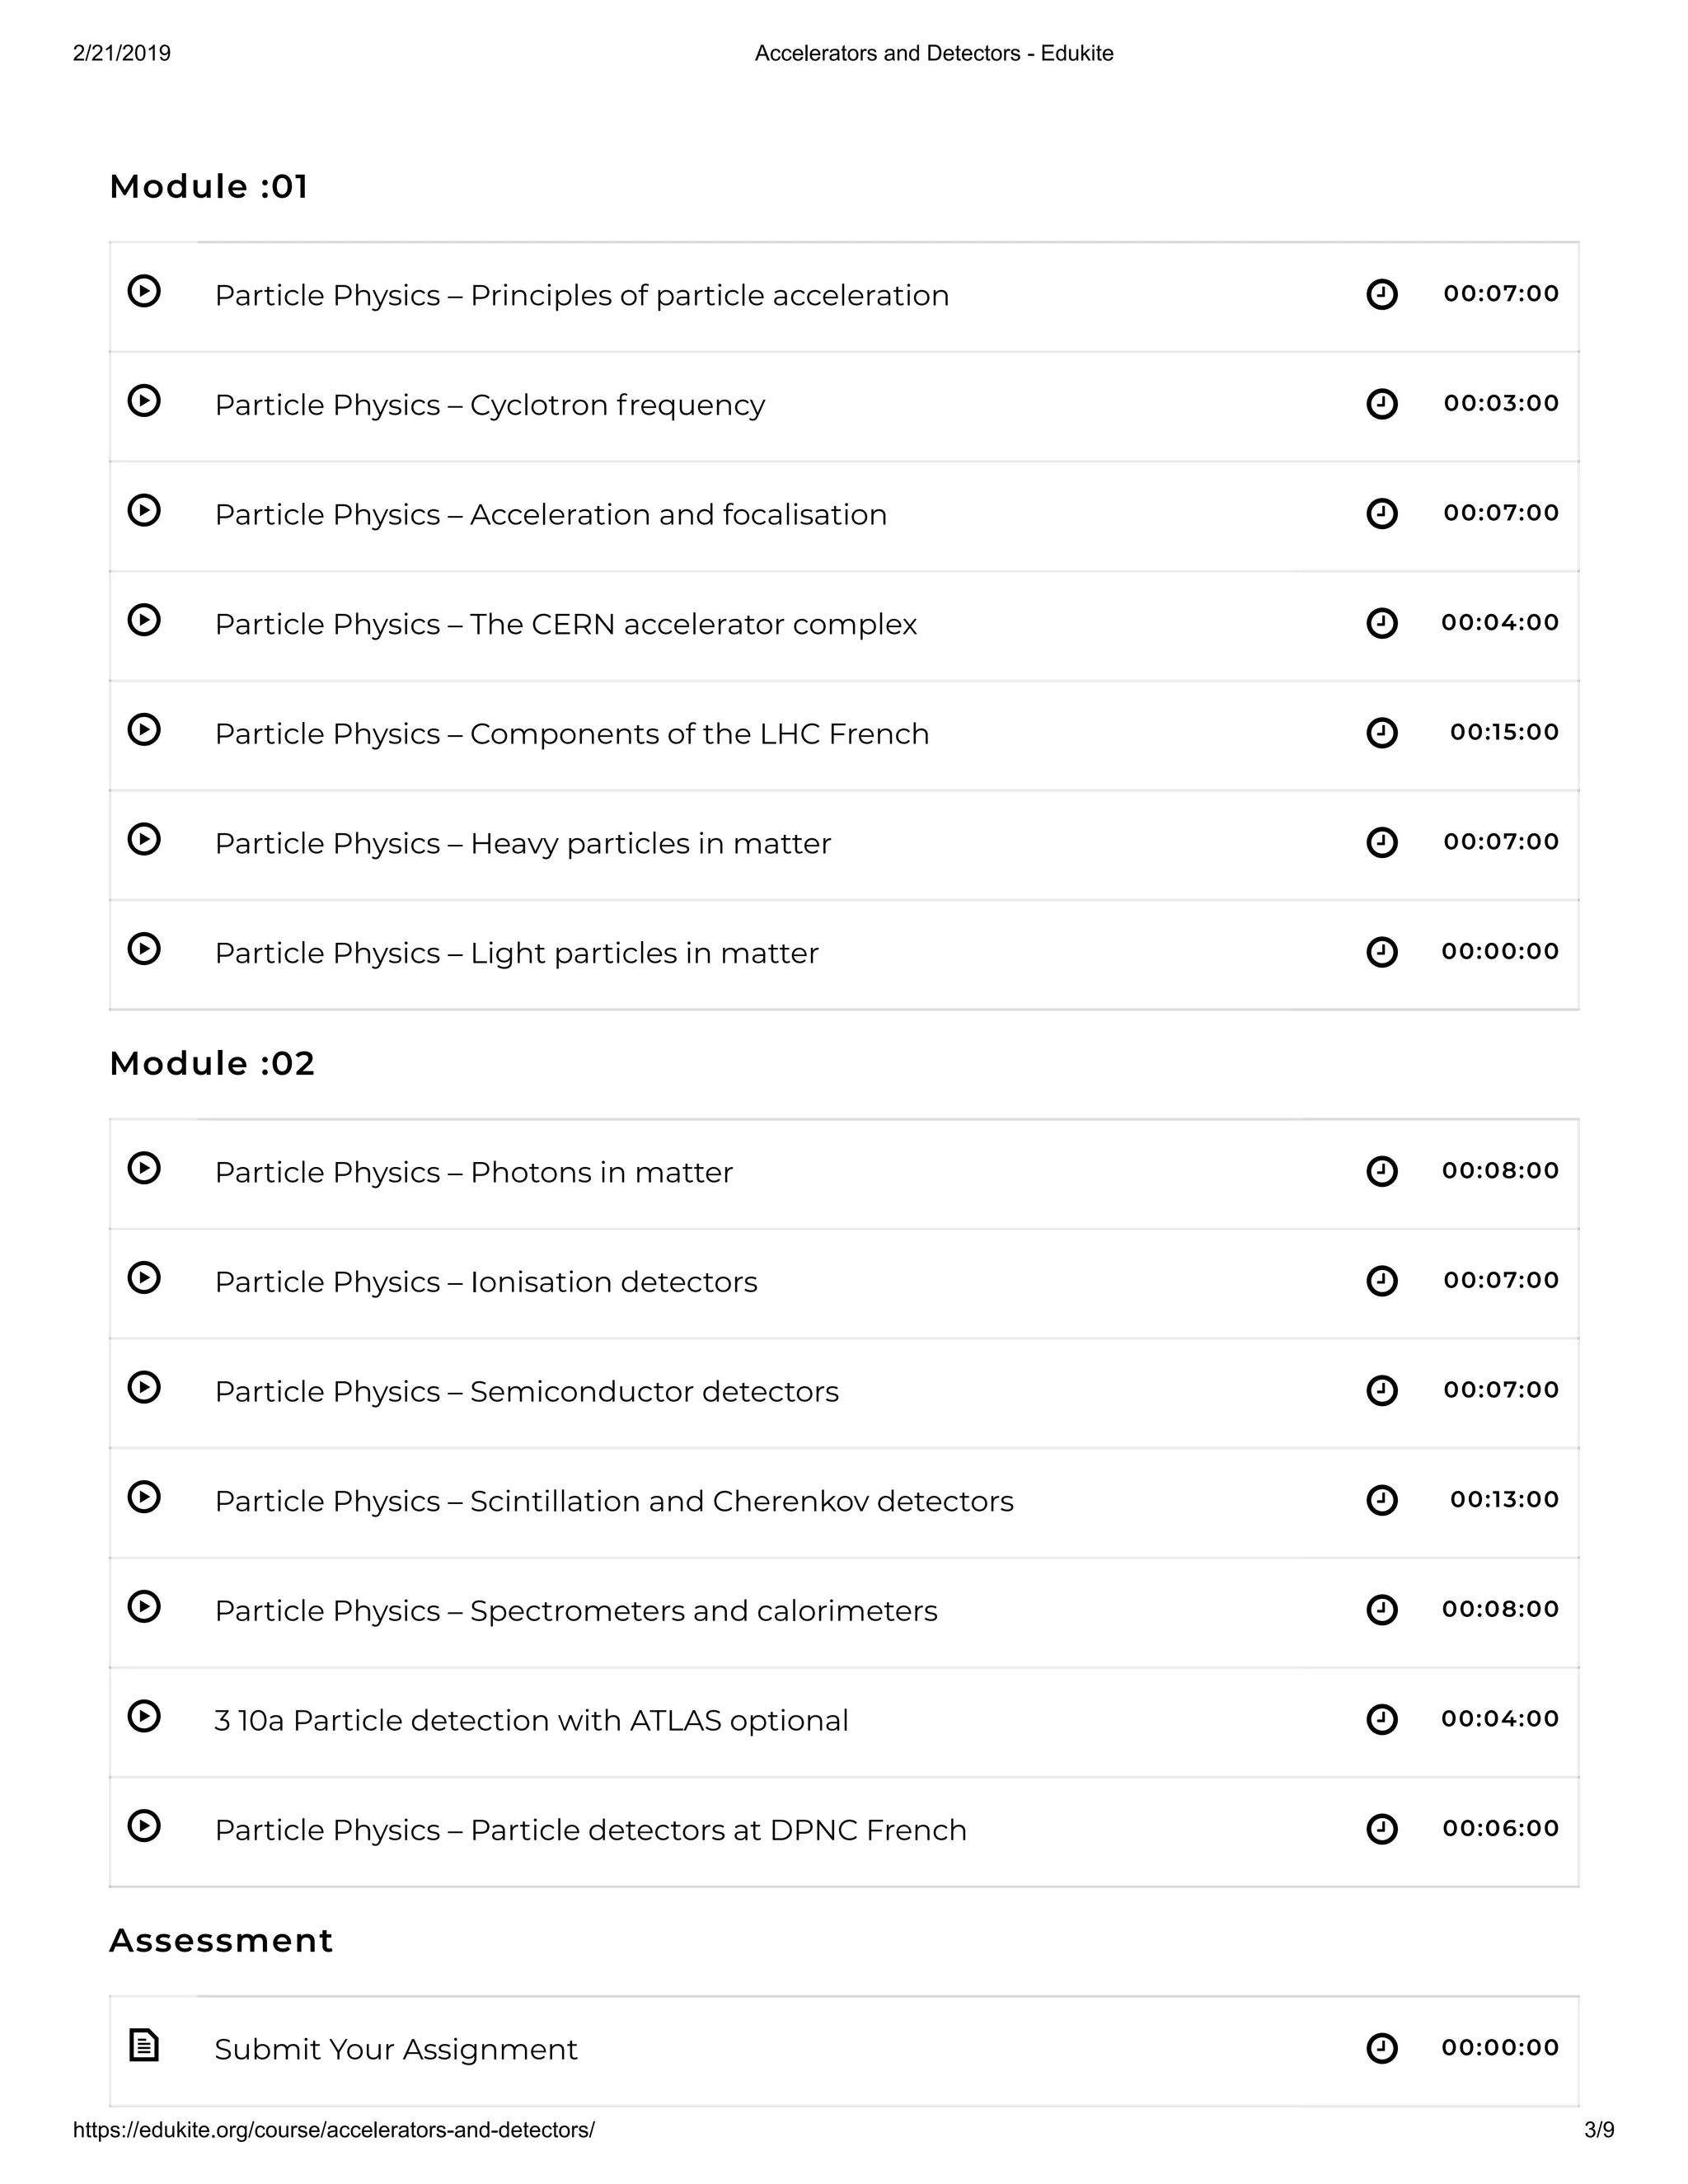Image resolution: width=1688 pixels, height=2184 pixels.
Task: Open The CERN accelerator complex lesson
Action: (566, 624)
